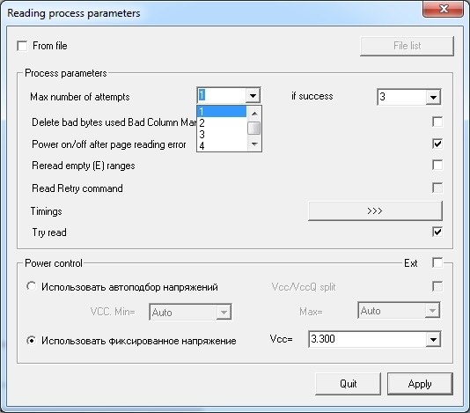Click the attempts list scroll down arrow
470x413 pixels.
coord(254,144)
